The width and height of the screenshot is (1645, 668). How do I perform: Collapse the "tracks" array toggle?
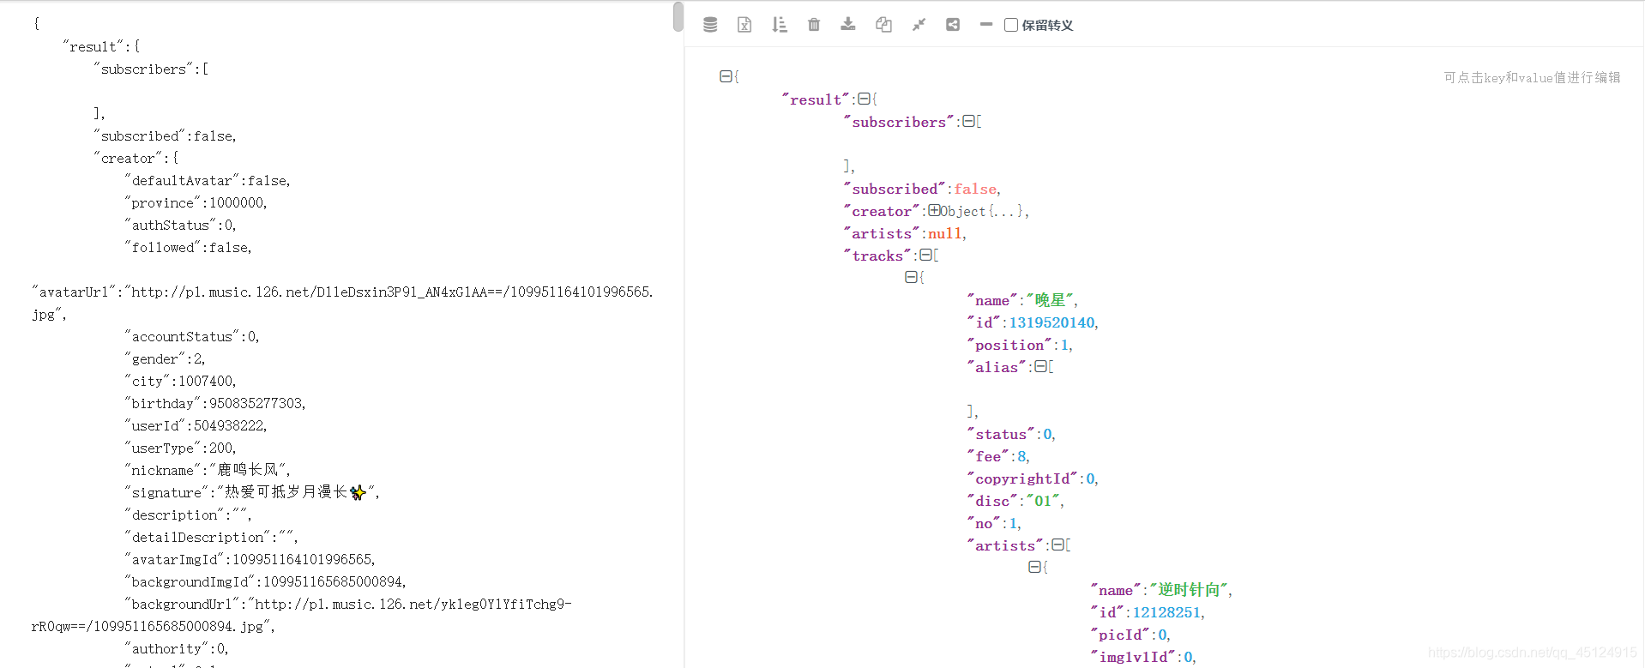pos(925,255)
